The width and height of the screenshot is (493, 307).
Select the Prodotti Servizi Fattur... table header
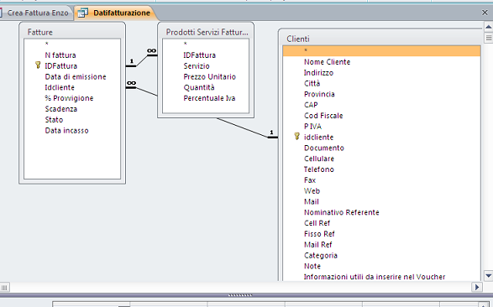pyautogui.click(x=206, y=32)
